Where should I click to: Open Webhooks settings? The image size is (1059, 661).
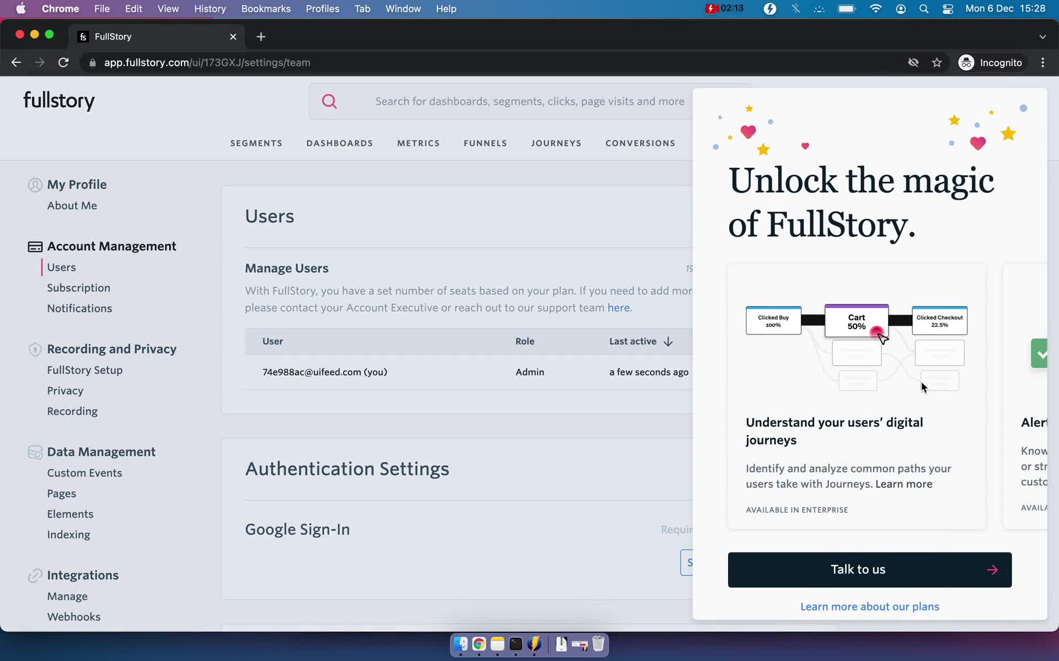74,617
